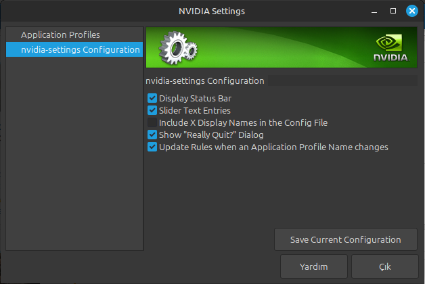
Task: Disable the Display Status Bar checkbox
Action: tap(152, 99)
